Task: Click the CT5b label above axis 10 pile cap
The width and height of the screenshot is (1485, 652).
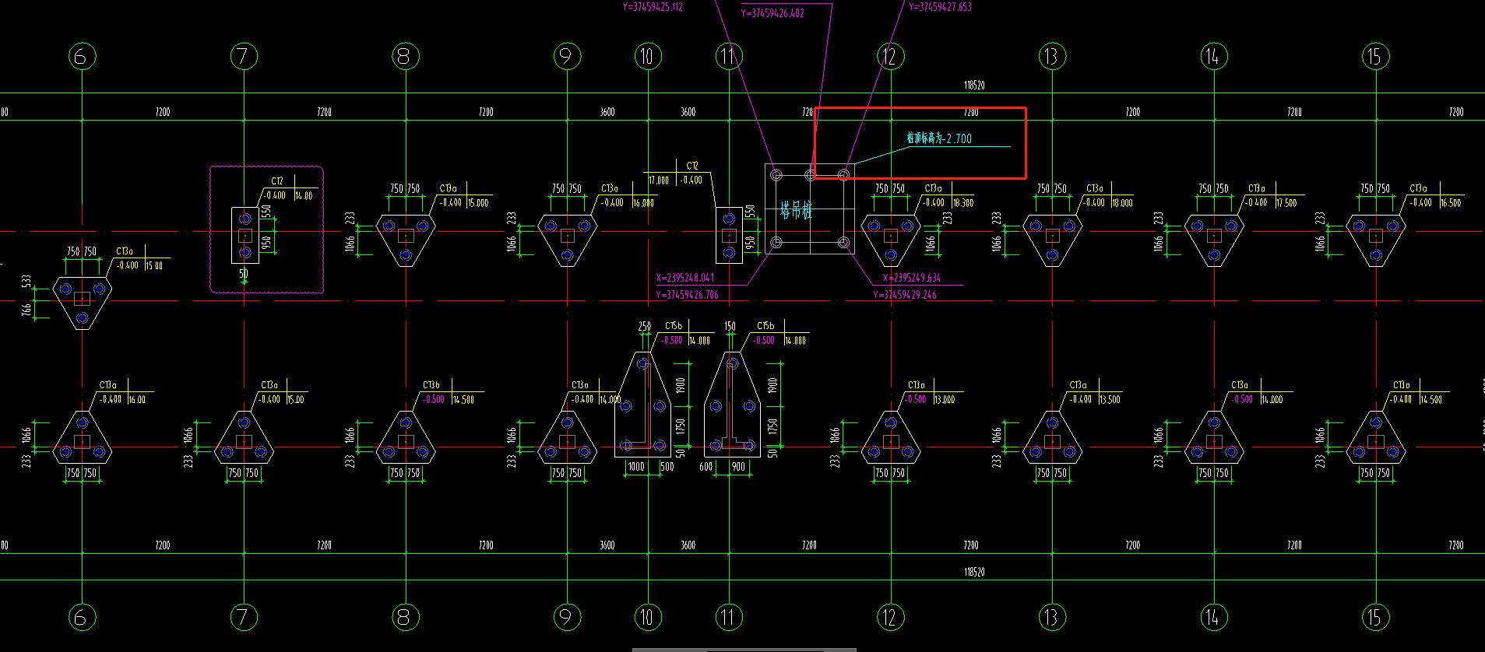Action: click(674, 326)
